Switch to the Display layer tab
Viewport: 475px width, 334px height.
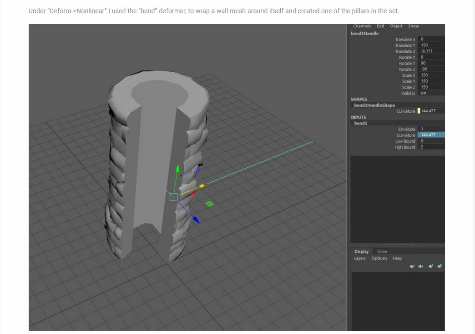coord(361,251)
